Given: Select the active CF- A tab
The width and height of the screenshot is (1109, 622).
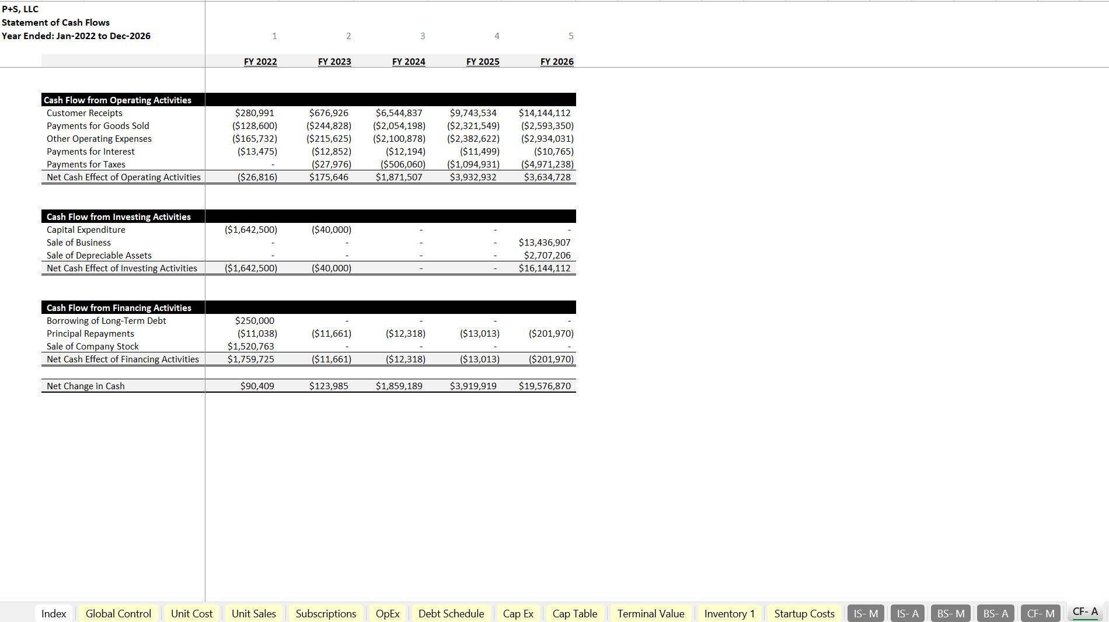Looking at the screenshot, I should [x=1085, y=612].
